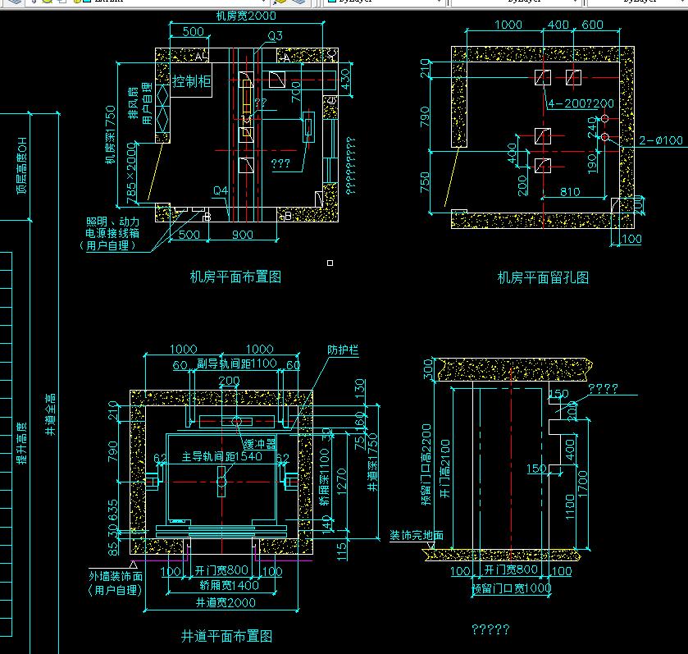Select the 预留门口高2200 dimension text
This screenshot has width=688, height=654.
tap(426, 464)
